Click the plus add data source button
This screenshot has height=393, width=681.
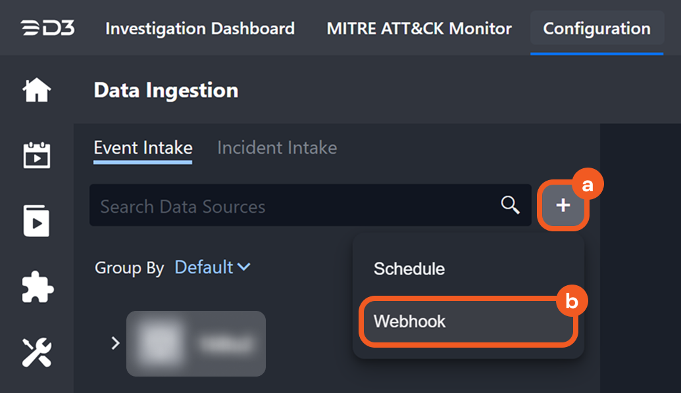pos(563,206)
